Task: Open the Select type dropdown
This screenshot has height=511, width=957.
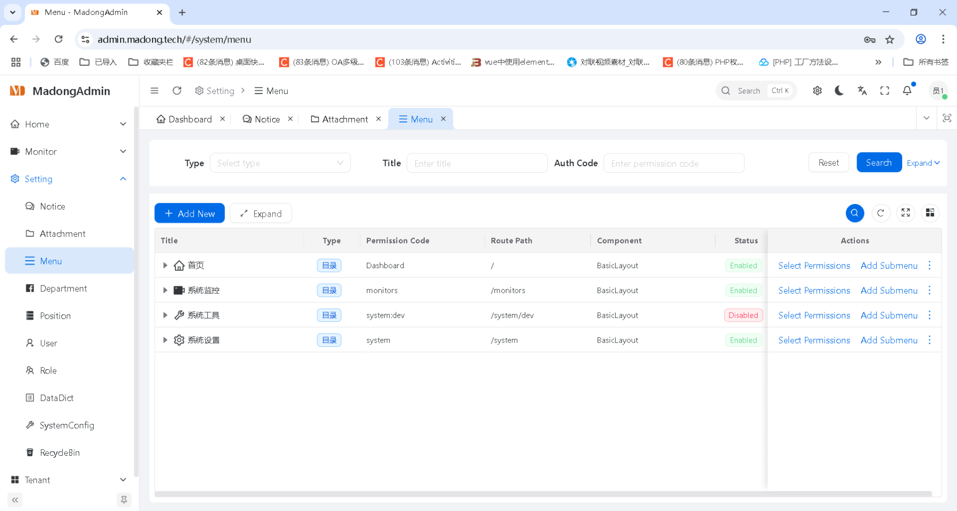Action: pyautogui.click(x=280, y=163)
